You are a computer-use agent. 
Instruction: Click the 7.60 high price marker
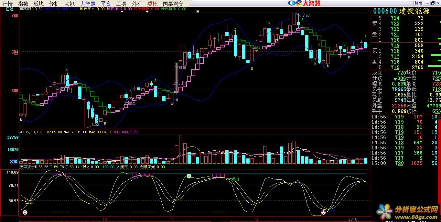[x=306, y=15]
